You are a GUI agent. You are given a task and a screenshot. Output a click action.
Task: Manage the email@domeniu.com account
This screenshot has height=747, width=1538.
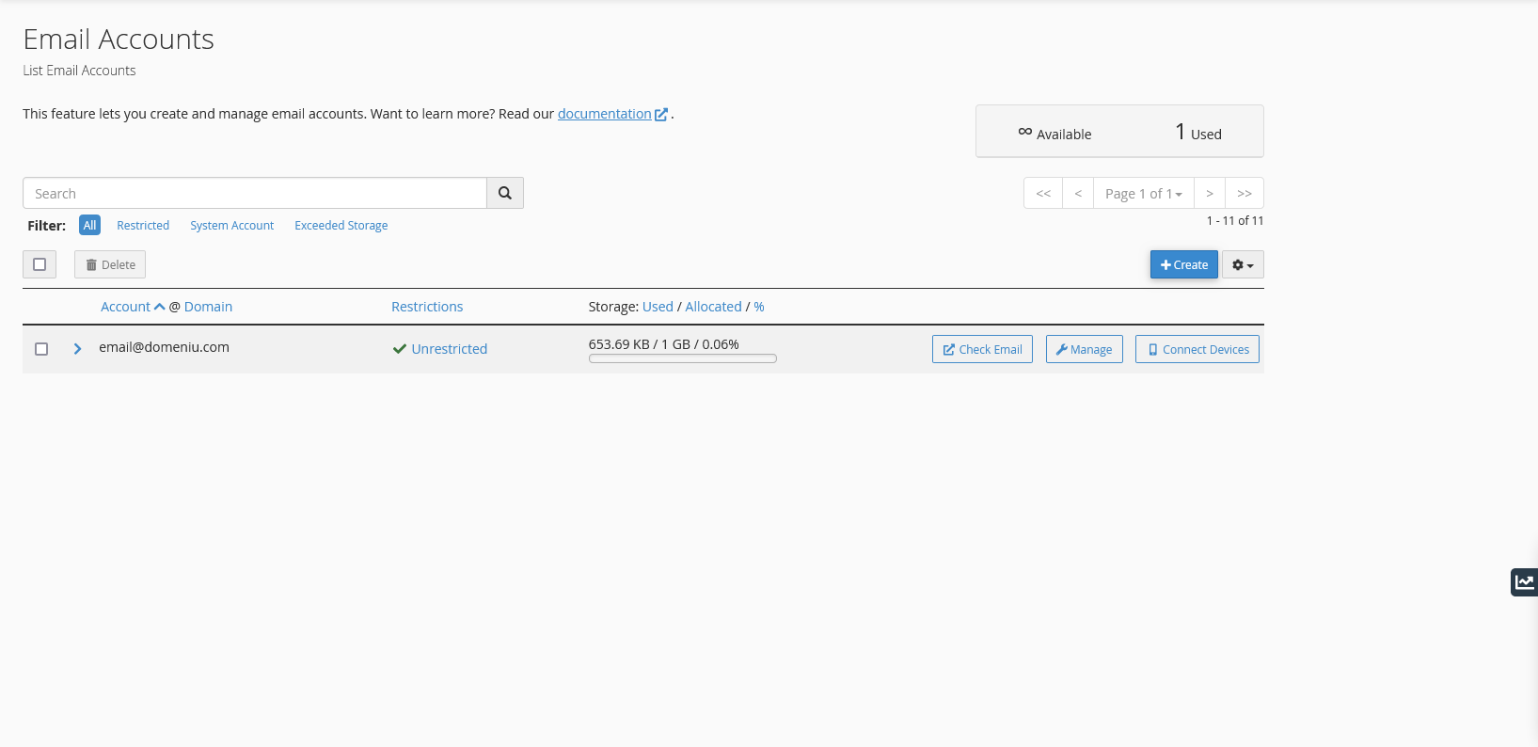click(1084, 349)
